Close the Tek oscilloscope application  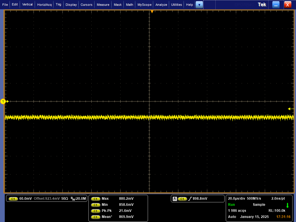coord(288,5)
